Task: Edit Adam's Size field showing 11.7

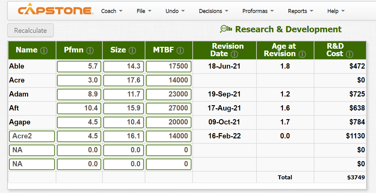Action: [x=124, y=94]
